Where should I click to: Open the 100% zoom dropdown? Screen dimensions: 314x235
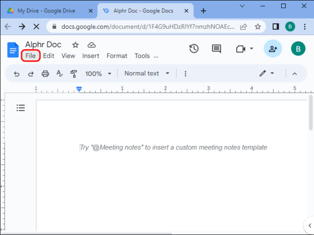(98, 74)
